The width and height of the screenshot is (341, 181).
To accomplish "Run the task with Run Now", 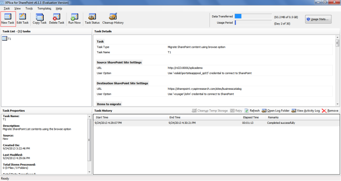I will click(x=74, y=19).
